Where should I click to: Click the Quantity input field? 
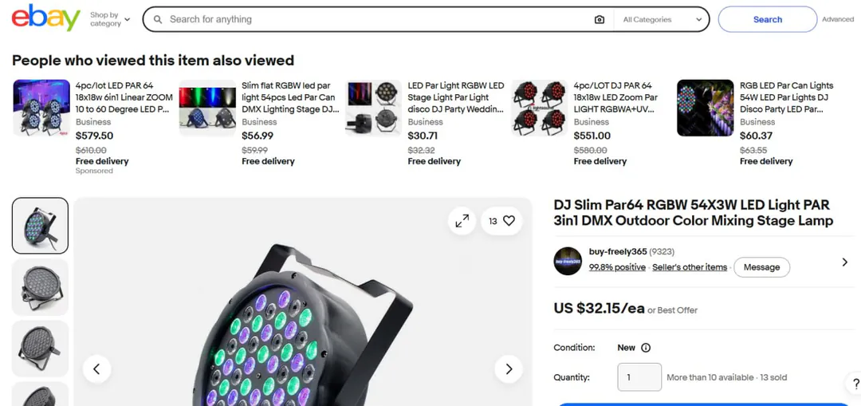[x=639, y=377]
